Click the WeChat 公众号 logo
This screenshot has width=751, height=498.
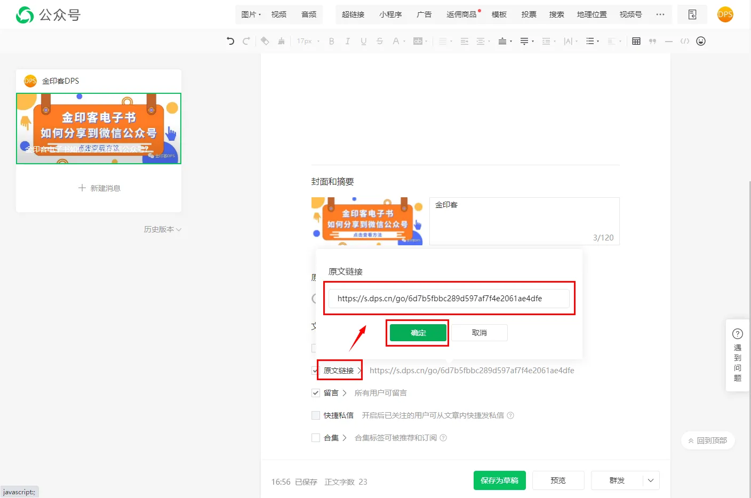tap(48, 15)
